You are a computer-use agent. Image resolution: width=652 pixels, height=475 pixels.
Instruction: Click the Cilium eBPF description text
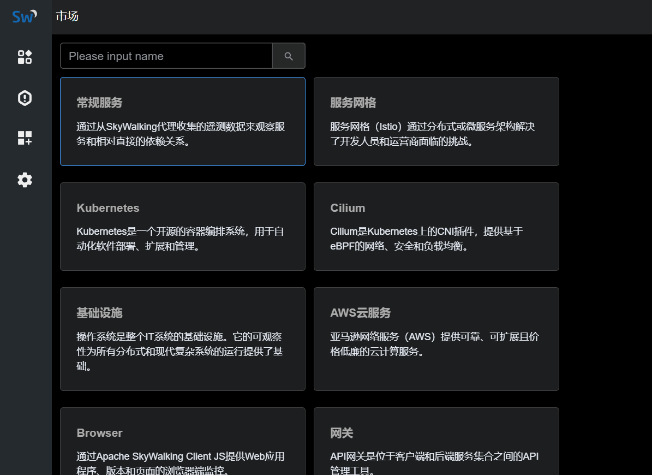pos(427,239)
